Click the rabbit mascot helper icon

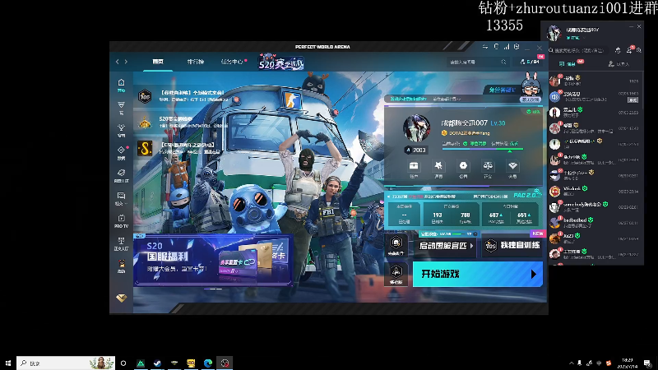pos(531,86)
